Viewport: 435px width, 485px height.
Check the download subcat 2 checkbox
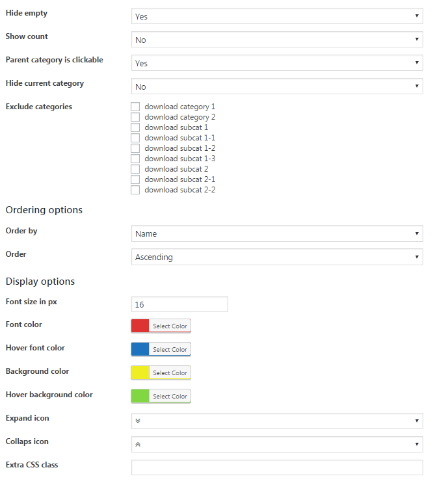pyautogui.click(x=135, y=169)
